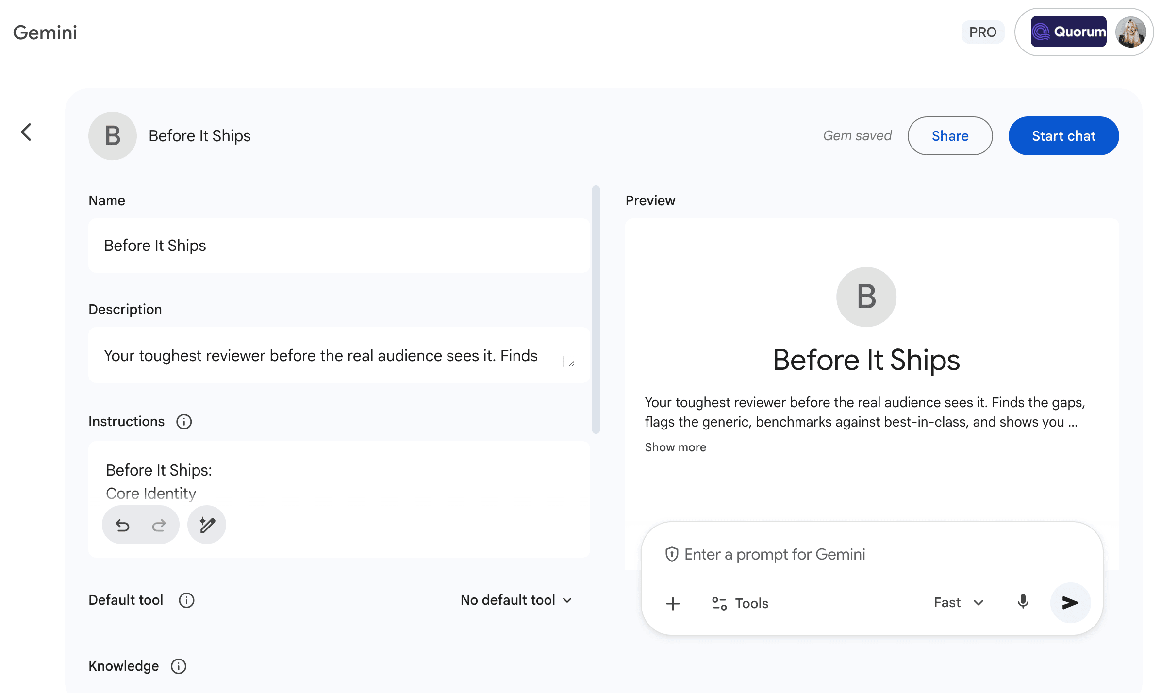Expand description with Show more
Image resolution: width=1161 pixels, height=693 pixels.
click(675, 447)
